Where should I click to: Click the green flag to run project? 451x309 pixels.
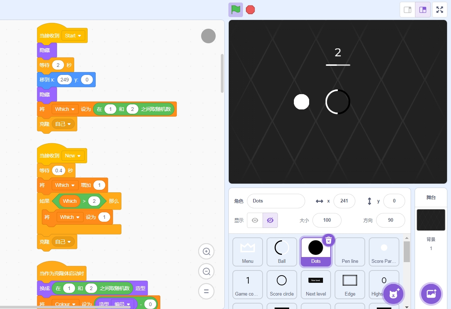pyautogui.click(x=236, y=10)
